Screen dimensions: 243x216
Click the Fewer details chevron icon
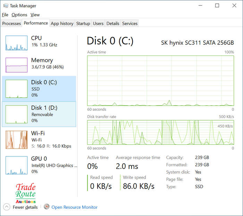[7, 207]
